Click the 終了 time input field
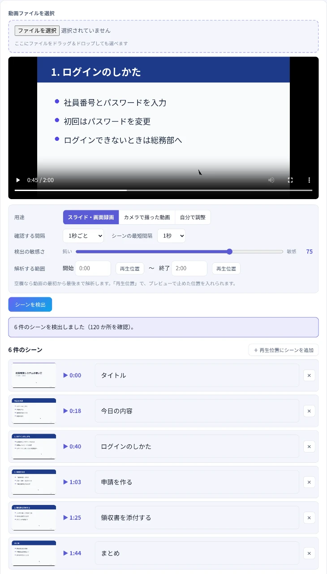327x574 pixels. [189, 269]
